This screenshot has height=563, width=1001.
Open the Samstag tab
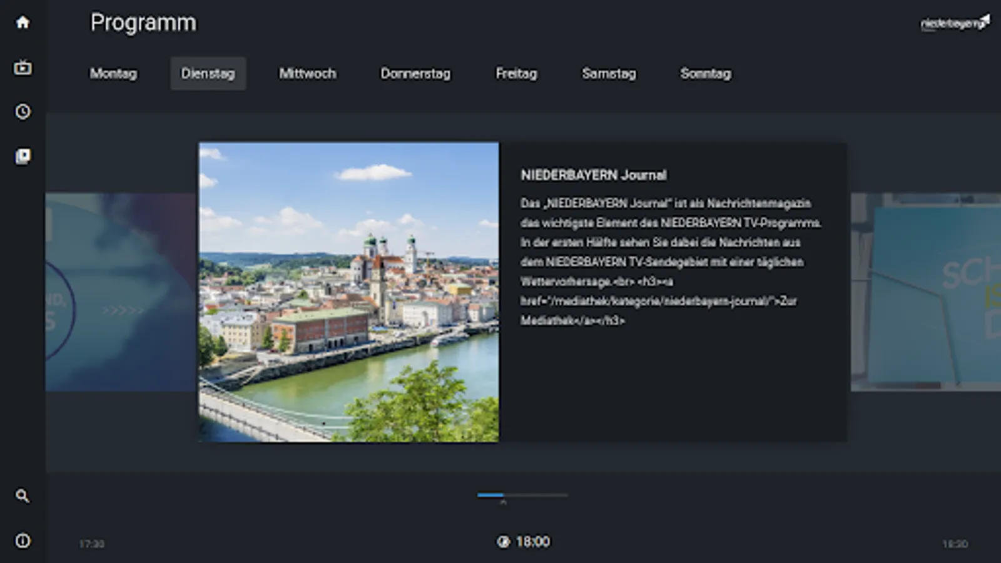(x=609, y=73)
